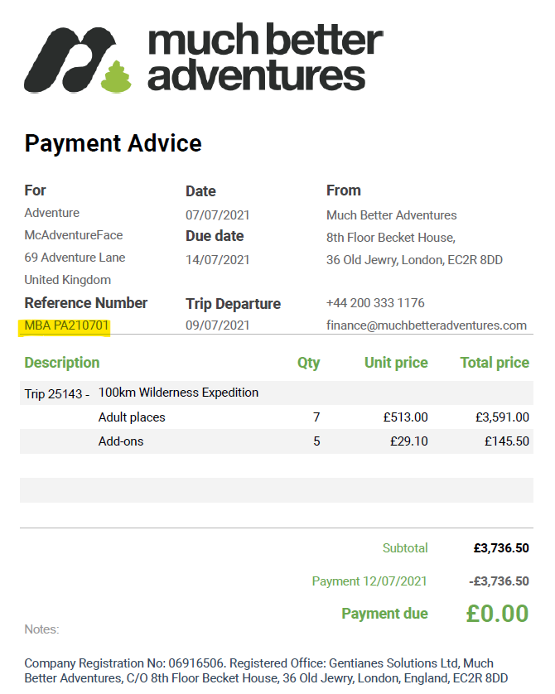Click the Payment Advice heading
Viewport: 555px width, 694px height.
point(113,143)
